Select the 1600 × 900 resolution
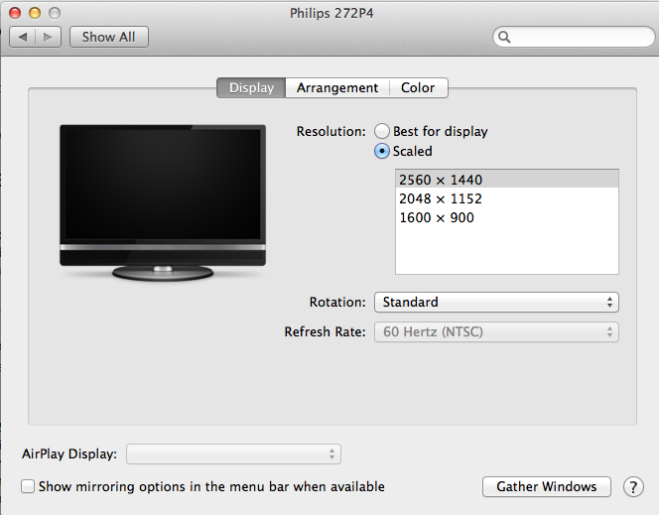Screen dimensions: 659x515 (x=507, y=217)
